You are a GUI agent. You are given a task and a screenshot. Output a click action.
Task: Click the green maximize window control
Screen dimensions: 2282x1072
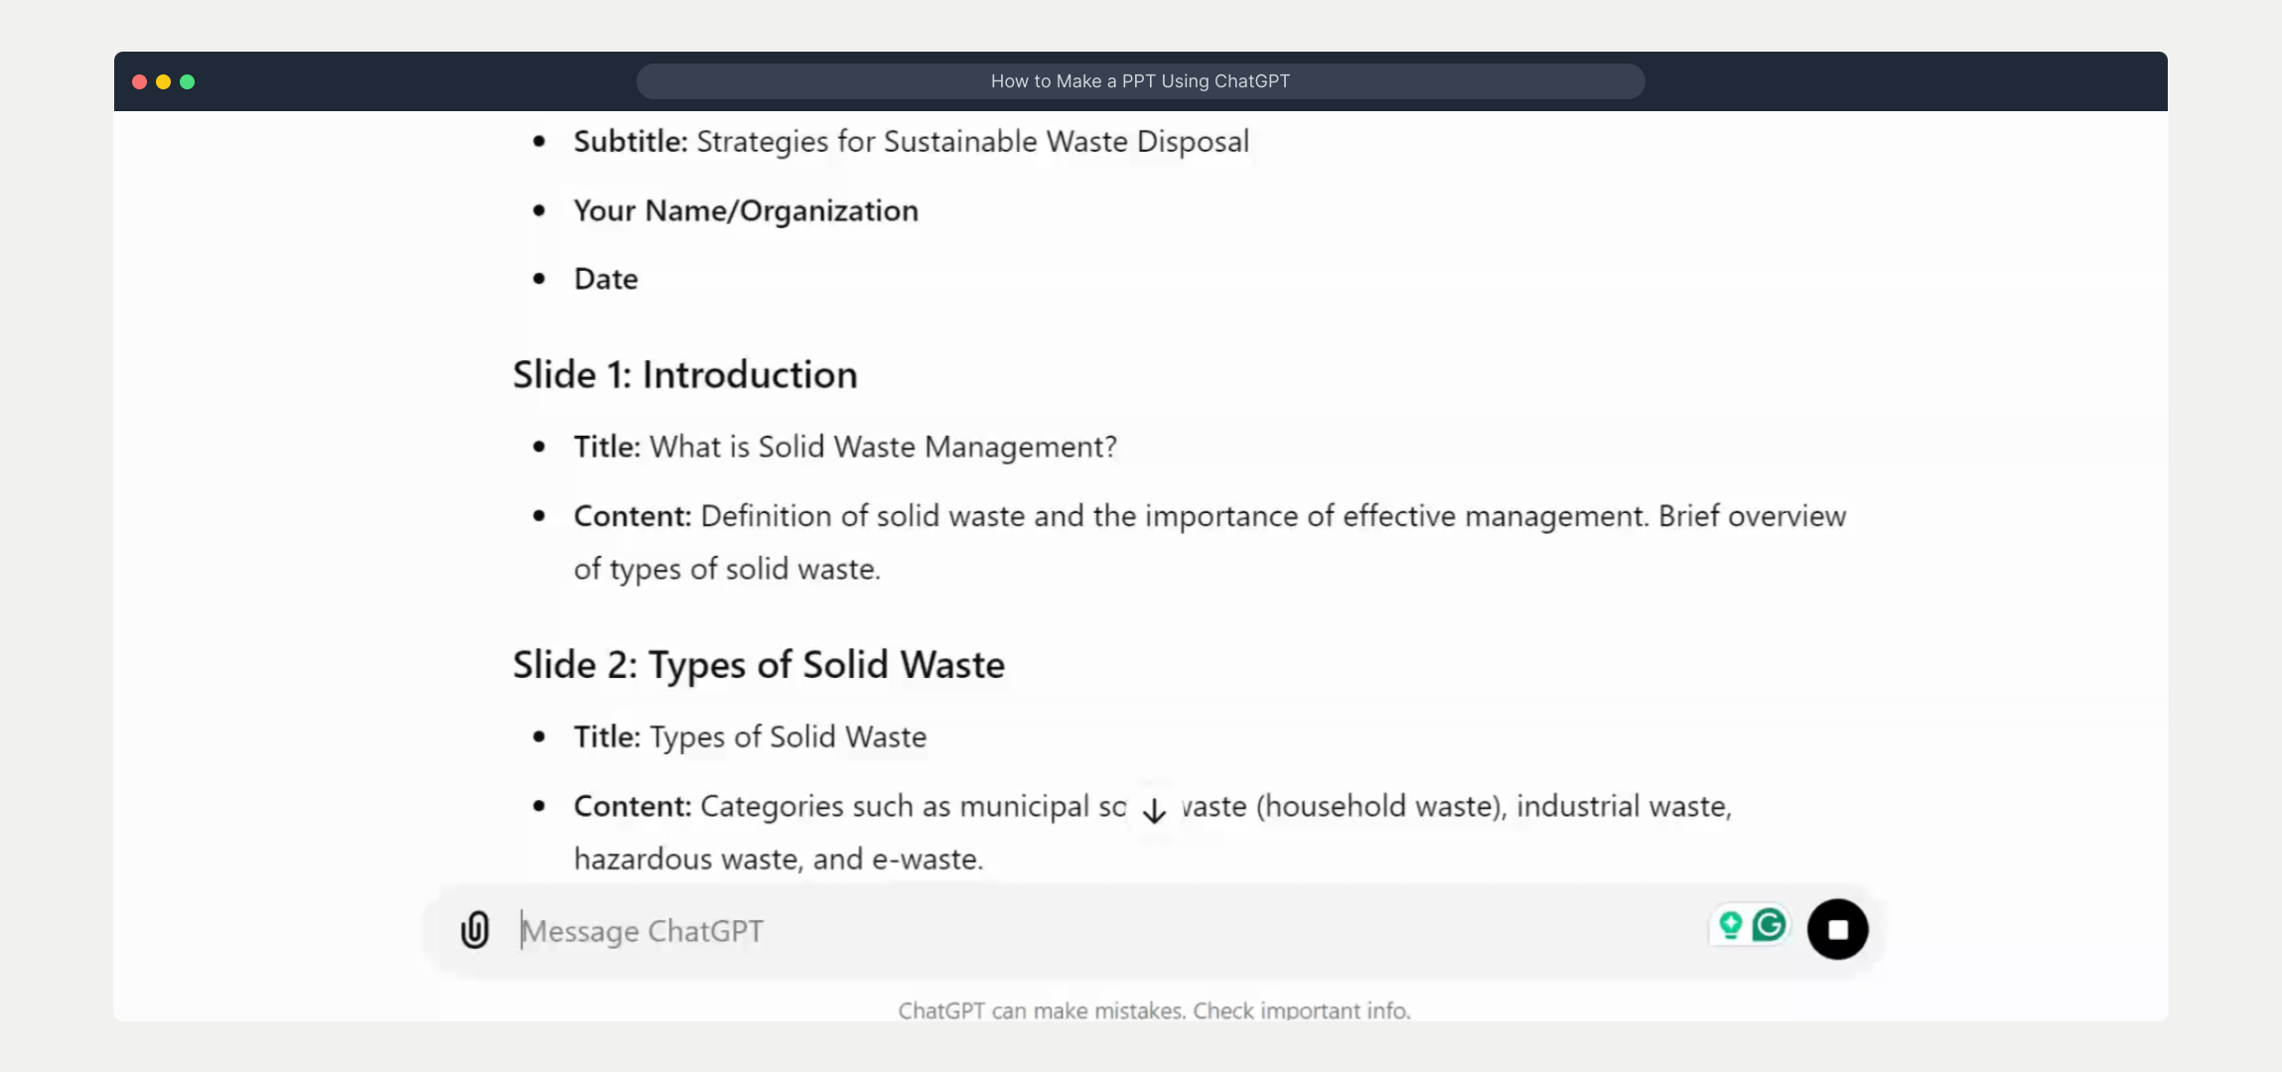(x=187, y=81)
